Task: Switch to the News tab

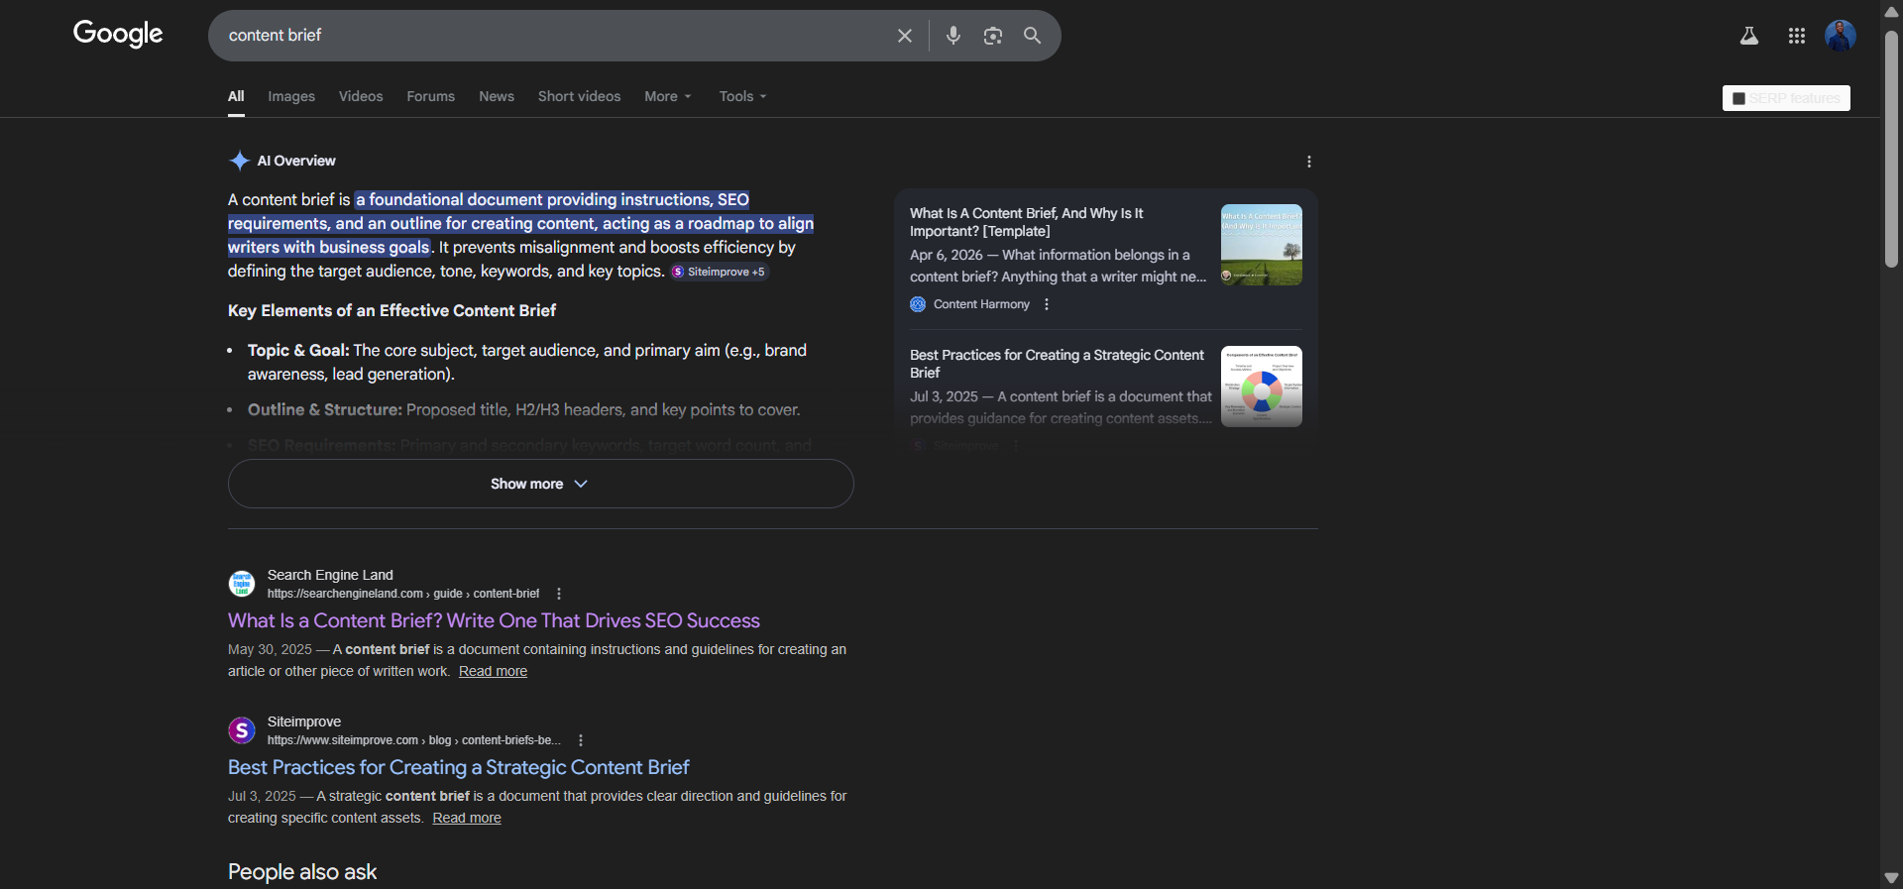Action: click(x=497, y=96)
